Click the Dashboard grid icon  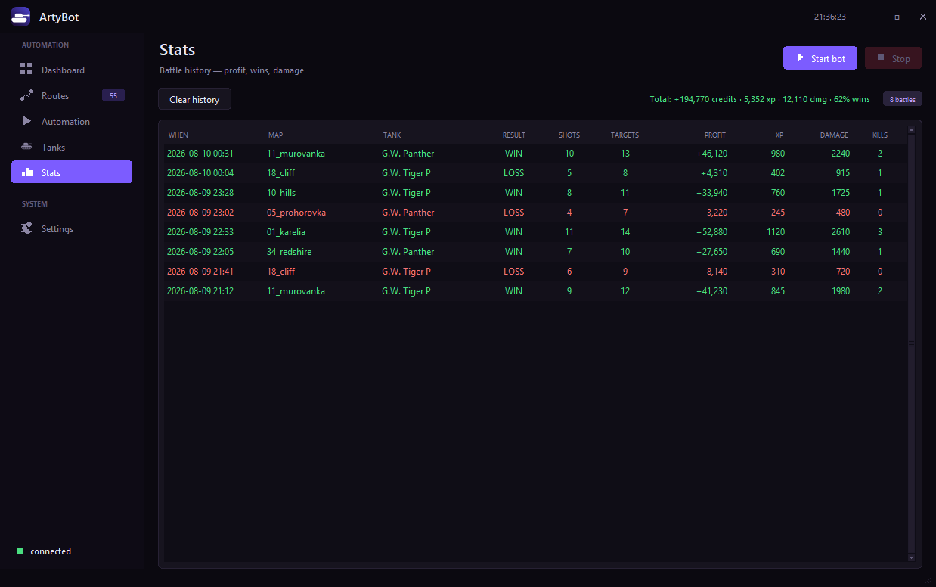coord(26,70)
